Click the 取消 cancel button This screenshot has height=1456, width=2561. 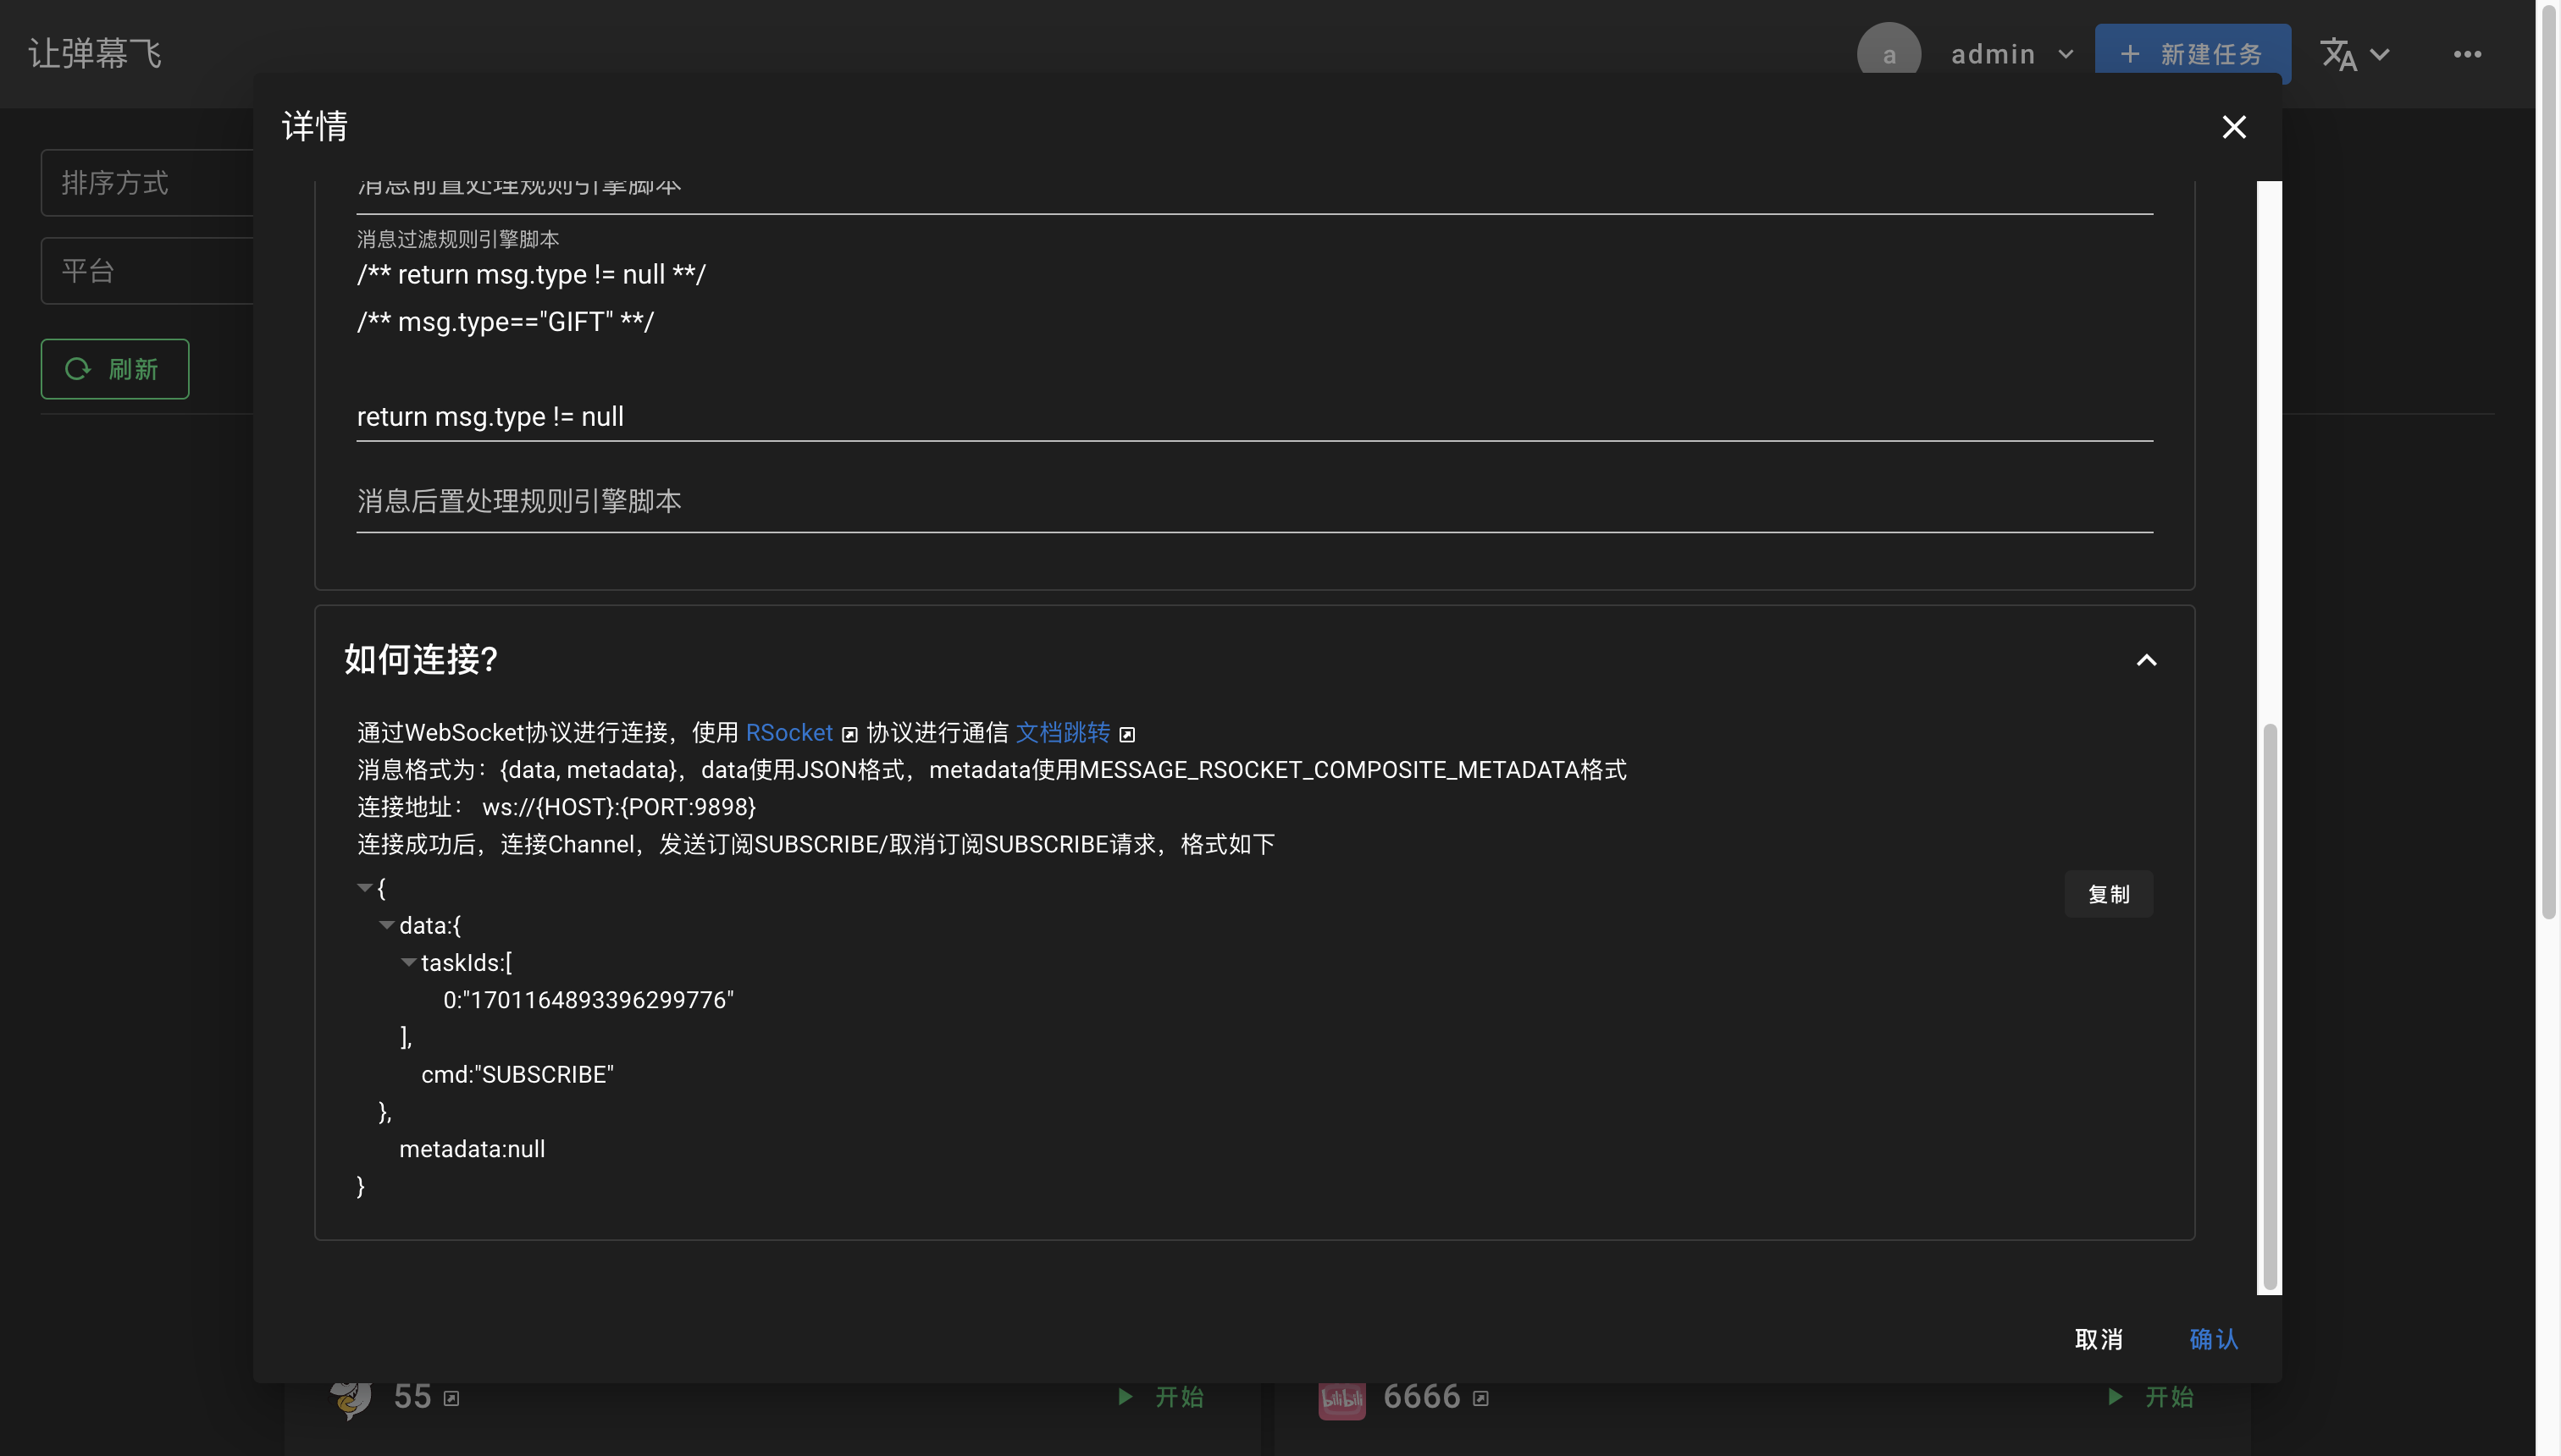click(x=2098, y=1339)
